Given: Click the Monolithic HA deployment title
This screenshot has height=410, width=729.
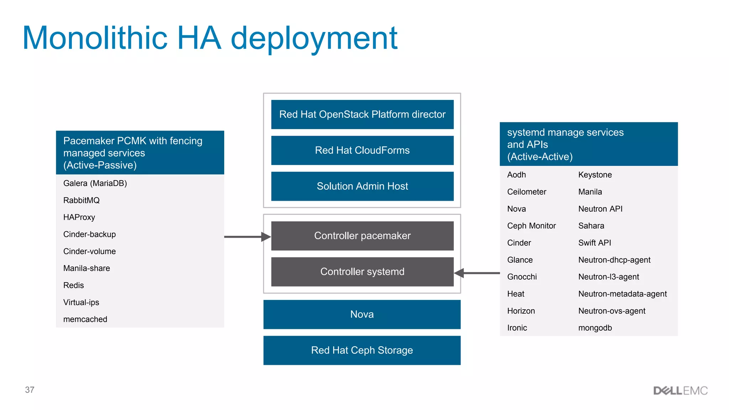Looking at the screenshot, I should [x=210, y=38].
